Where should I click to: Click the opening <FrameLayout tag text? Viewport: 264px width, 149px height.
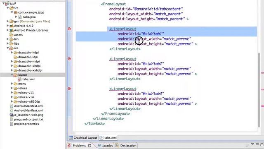coord(113,4)
